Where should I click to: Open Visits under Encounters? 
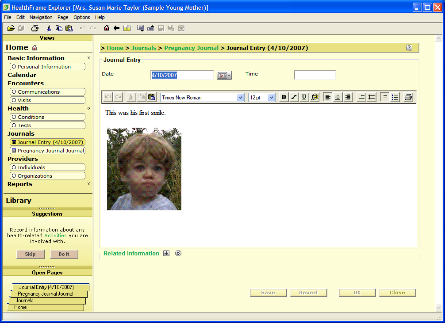47,100
